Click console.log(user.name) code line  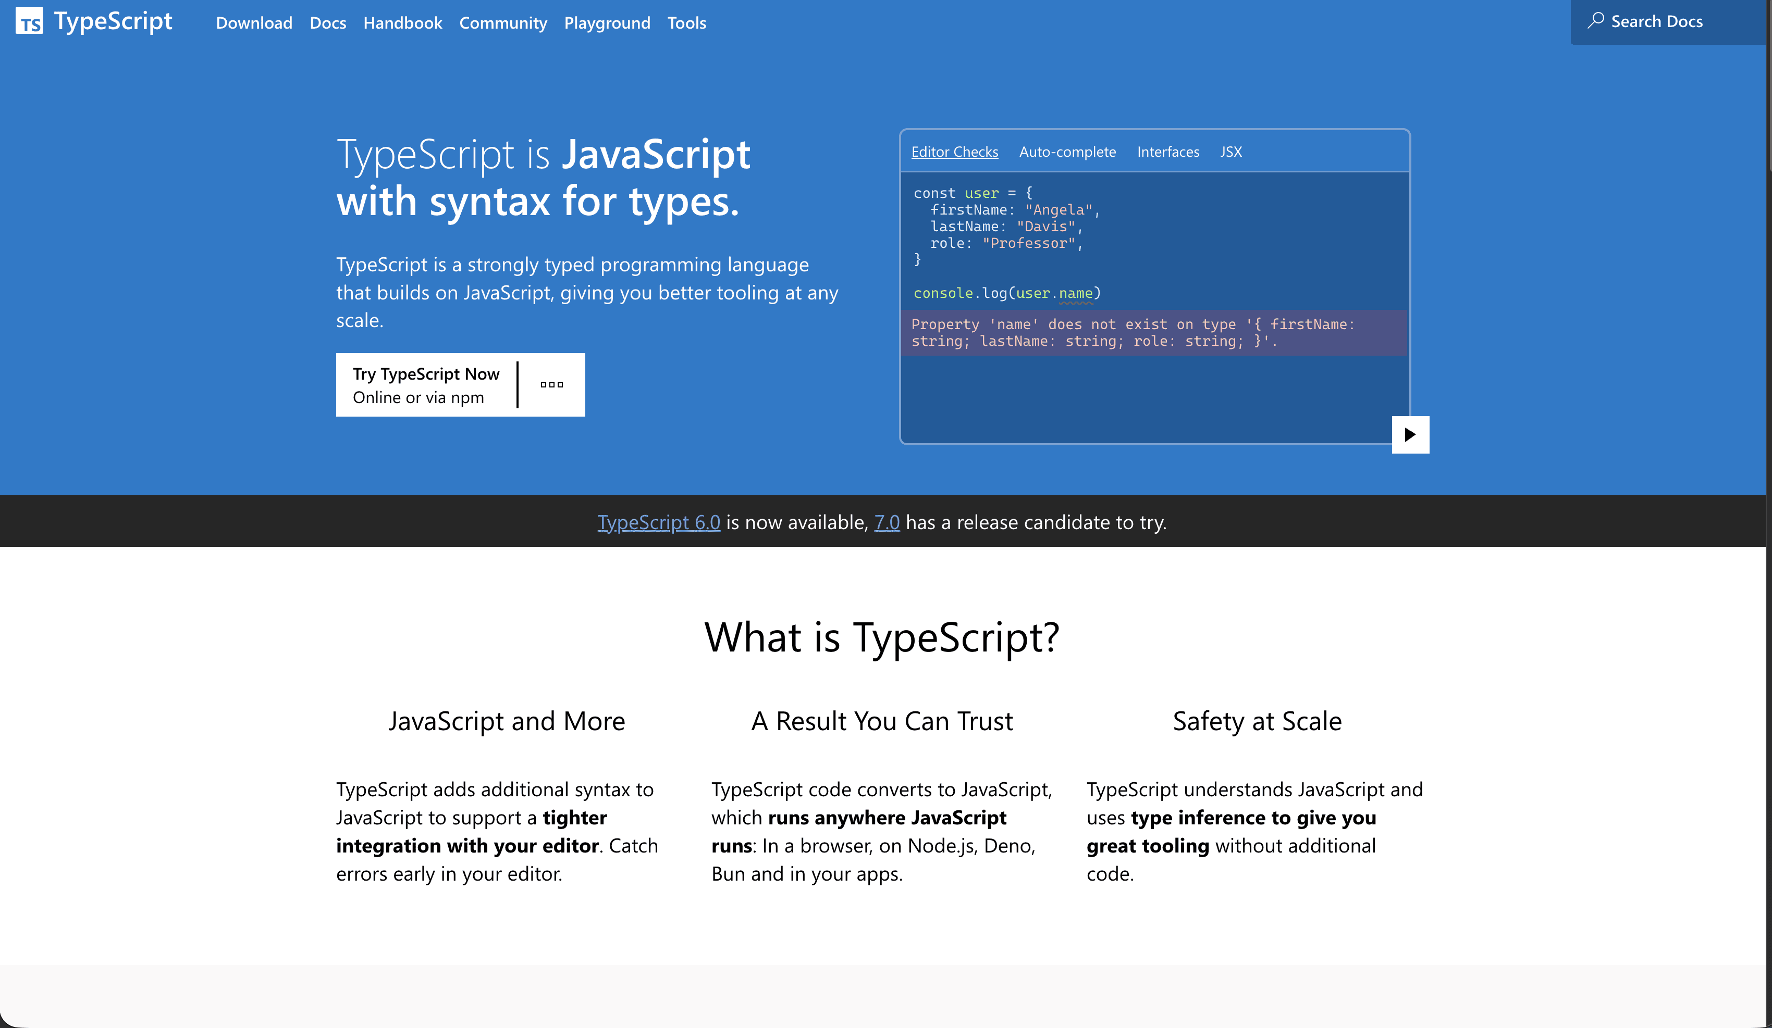click(x=1007, y=293)
